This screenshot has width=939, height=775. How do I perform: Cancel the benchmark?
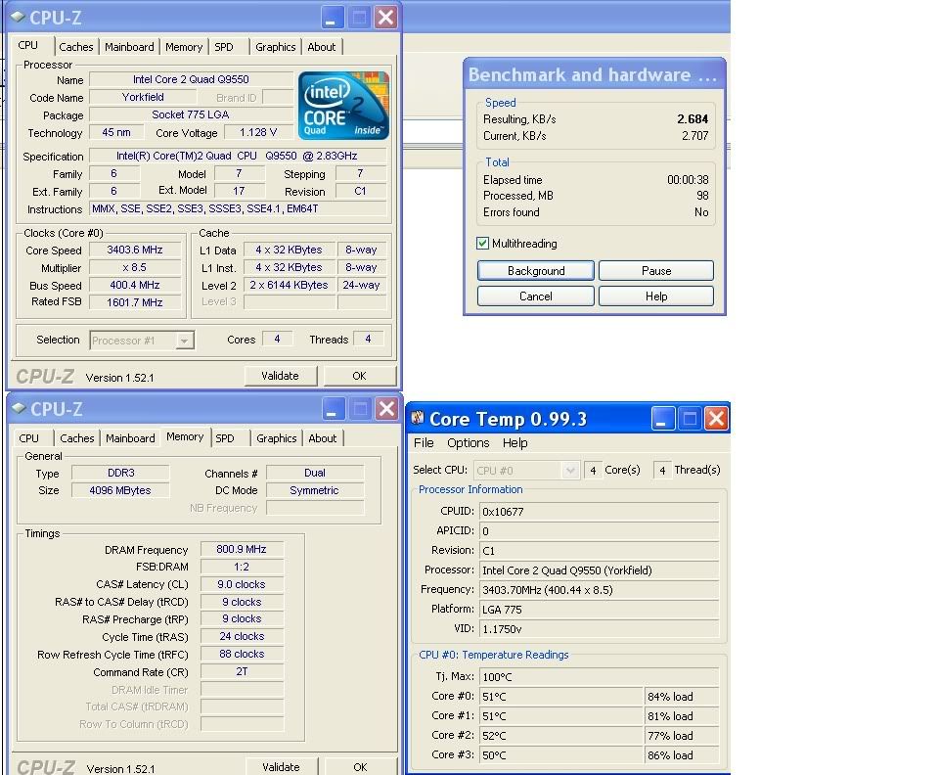536,296
